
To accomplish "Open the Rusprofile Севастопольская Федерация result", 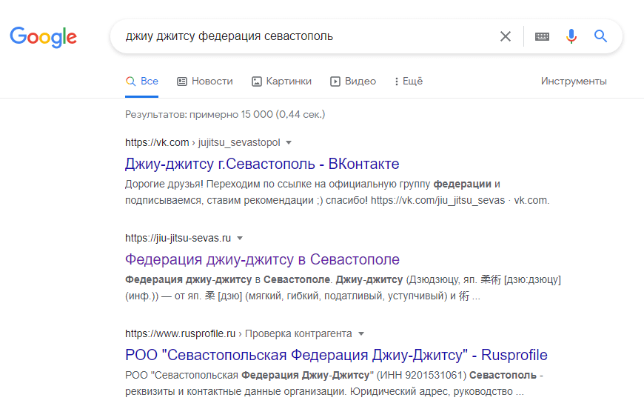I will tap(336, 355).
